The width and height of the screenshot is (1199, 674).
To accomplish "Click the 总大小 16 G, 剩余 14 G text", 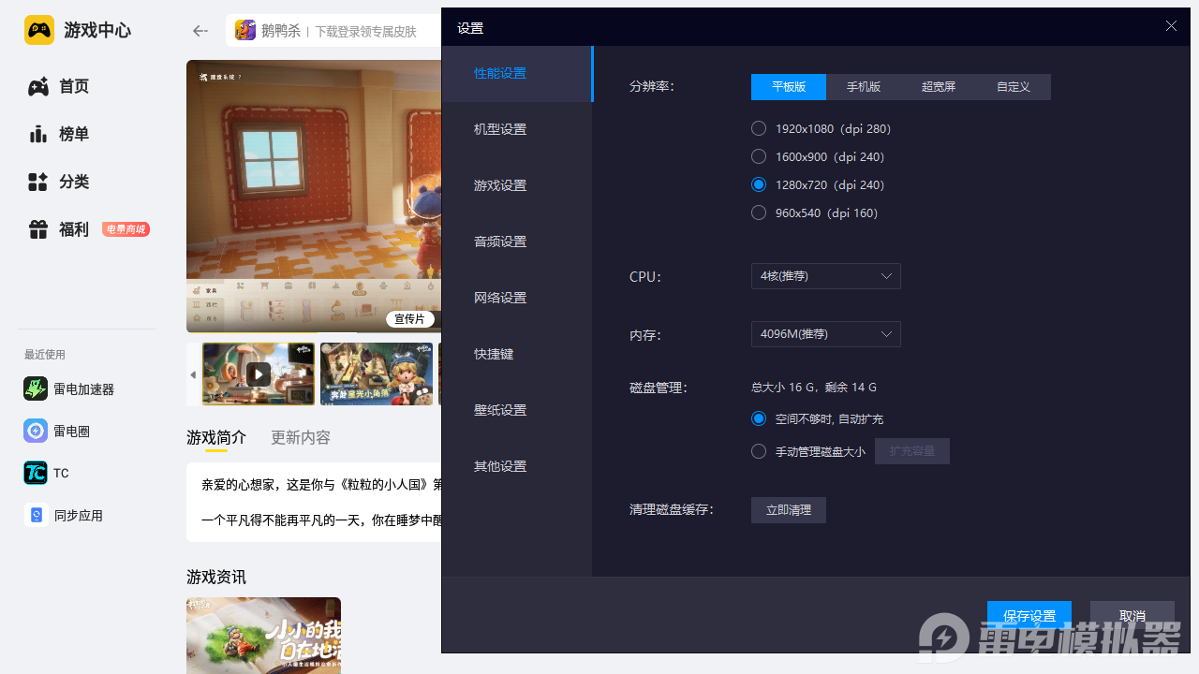I will (x=814, y=387).
